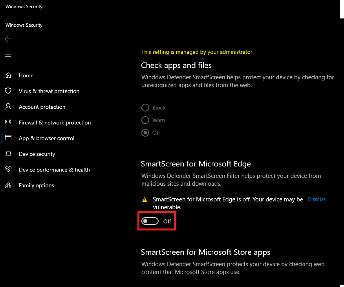Click the Firewall & network antenna icon
Image resolution: width=344 pixels, height=287 pixels.
tap(8, 122)
